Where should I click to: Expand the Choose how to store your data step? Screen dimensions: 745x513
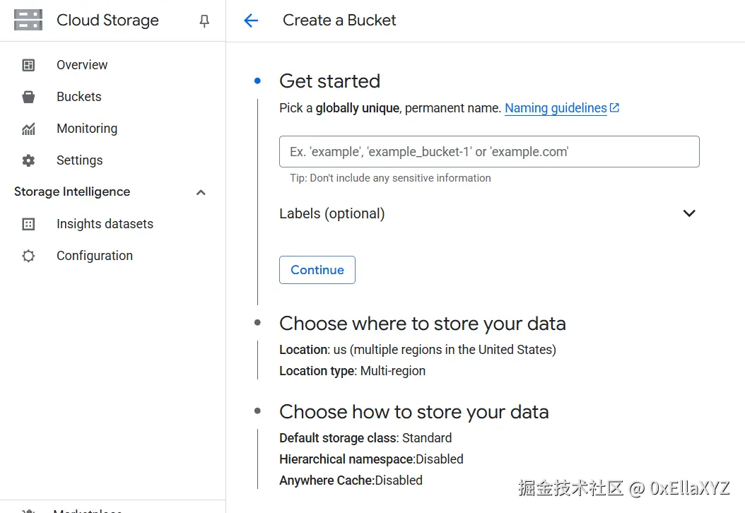tap(413, 412)
